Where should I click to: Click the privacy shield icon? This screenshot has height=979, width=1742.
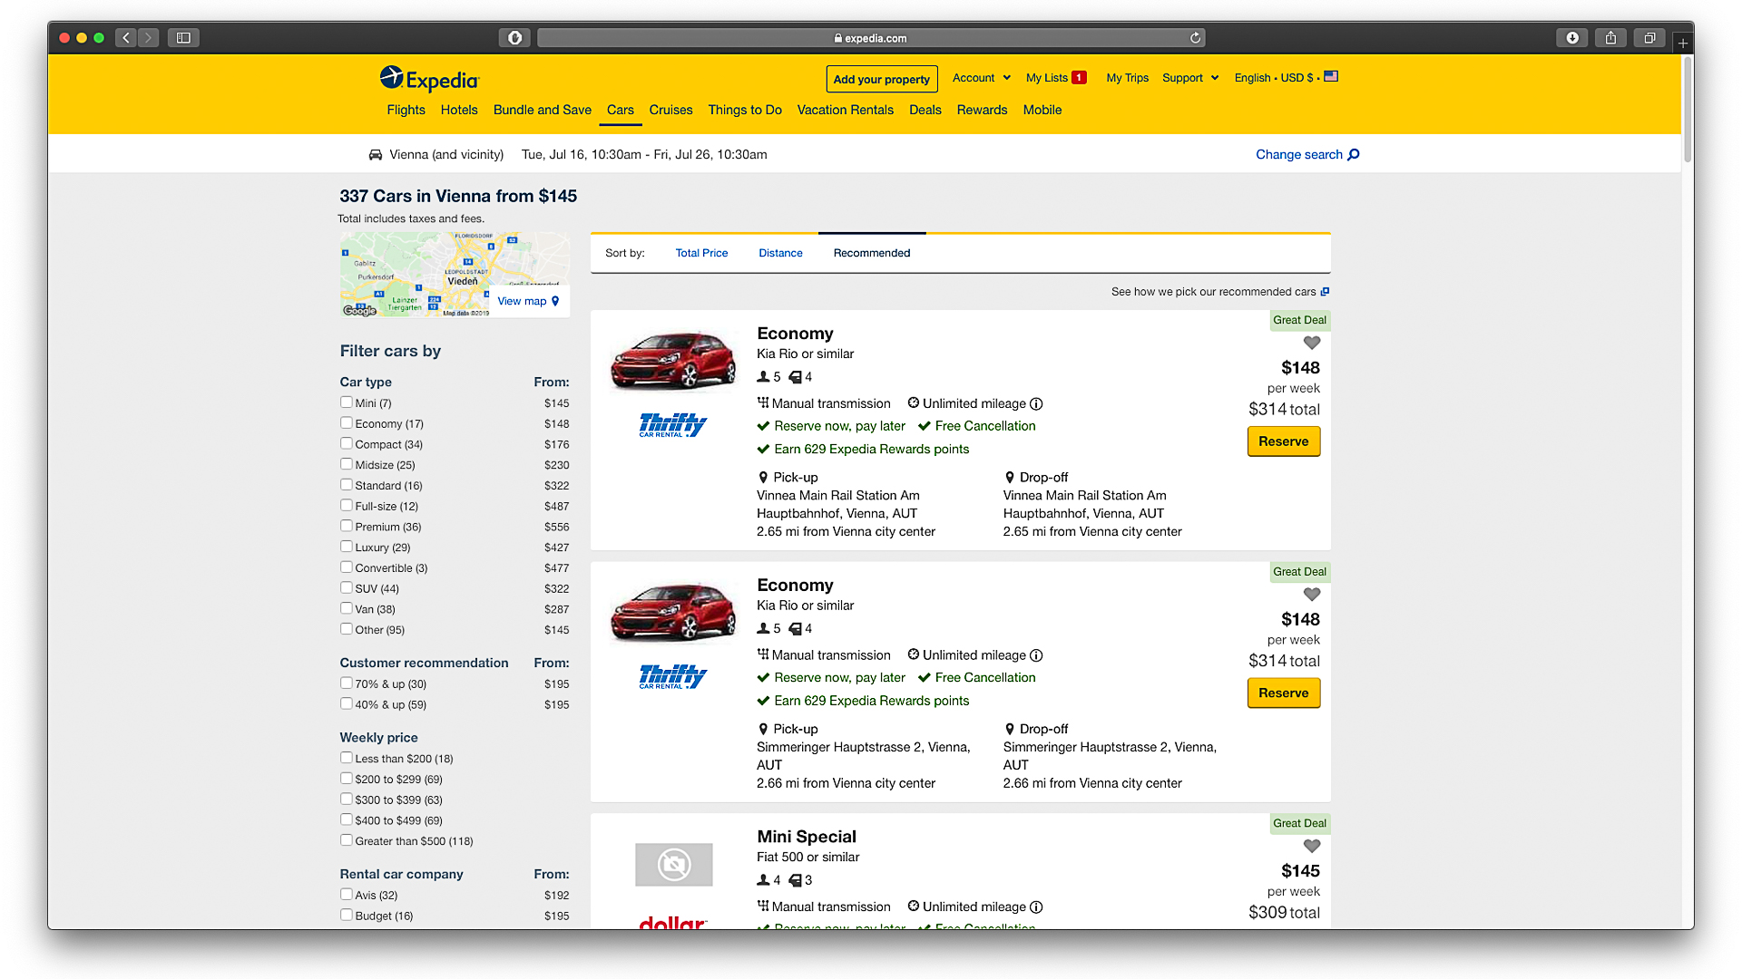[514, 38]
